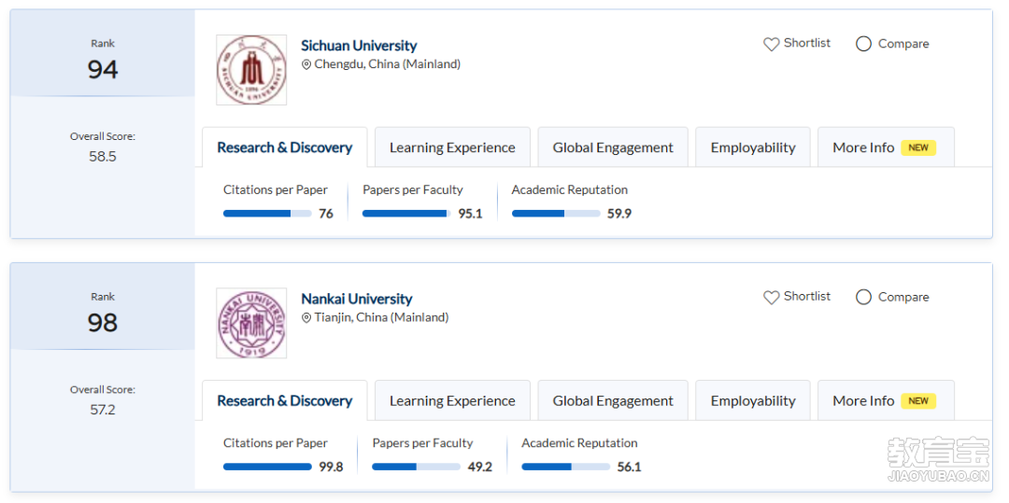The image size is (1009, 503).
Task: Open the Sichuan University logo
Action: 251,70
